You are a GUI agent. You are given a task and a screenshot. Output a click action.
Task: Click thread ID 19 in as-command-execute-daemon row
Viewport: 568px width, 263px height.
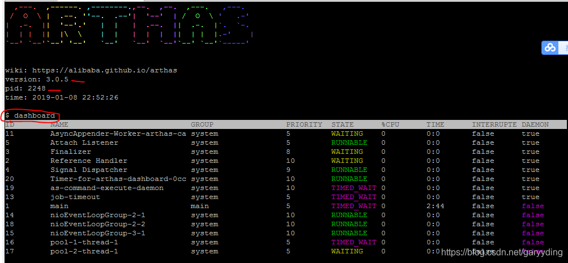[10, 188]
